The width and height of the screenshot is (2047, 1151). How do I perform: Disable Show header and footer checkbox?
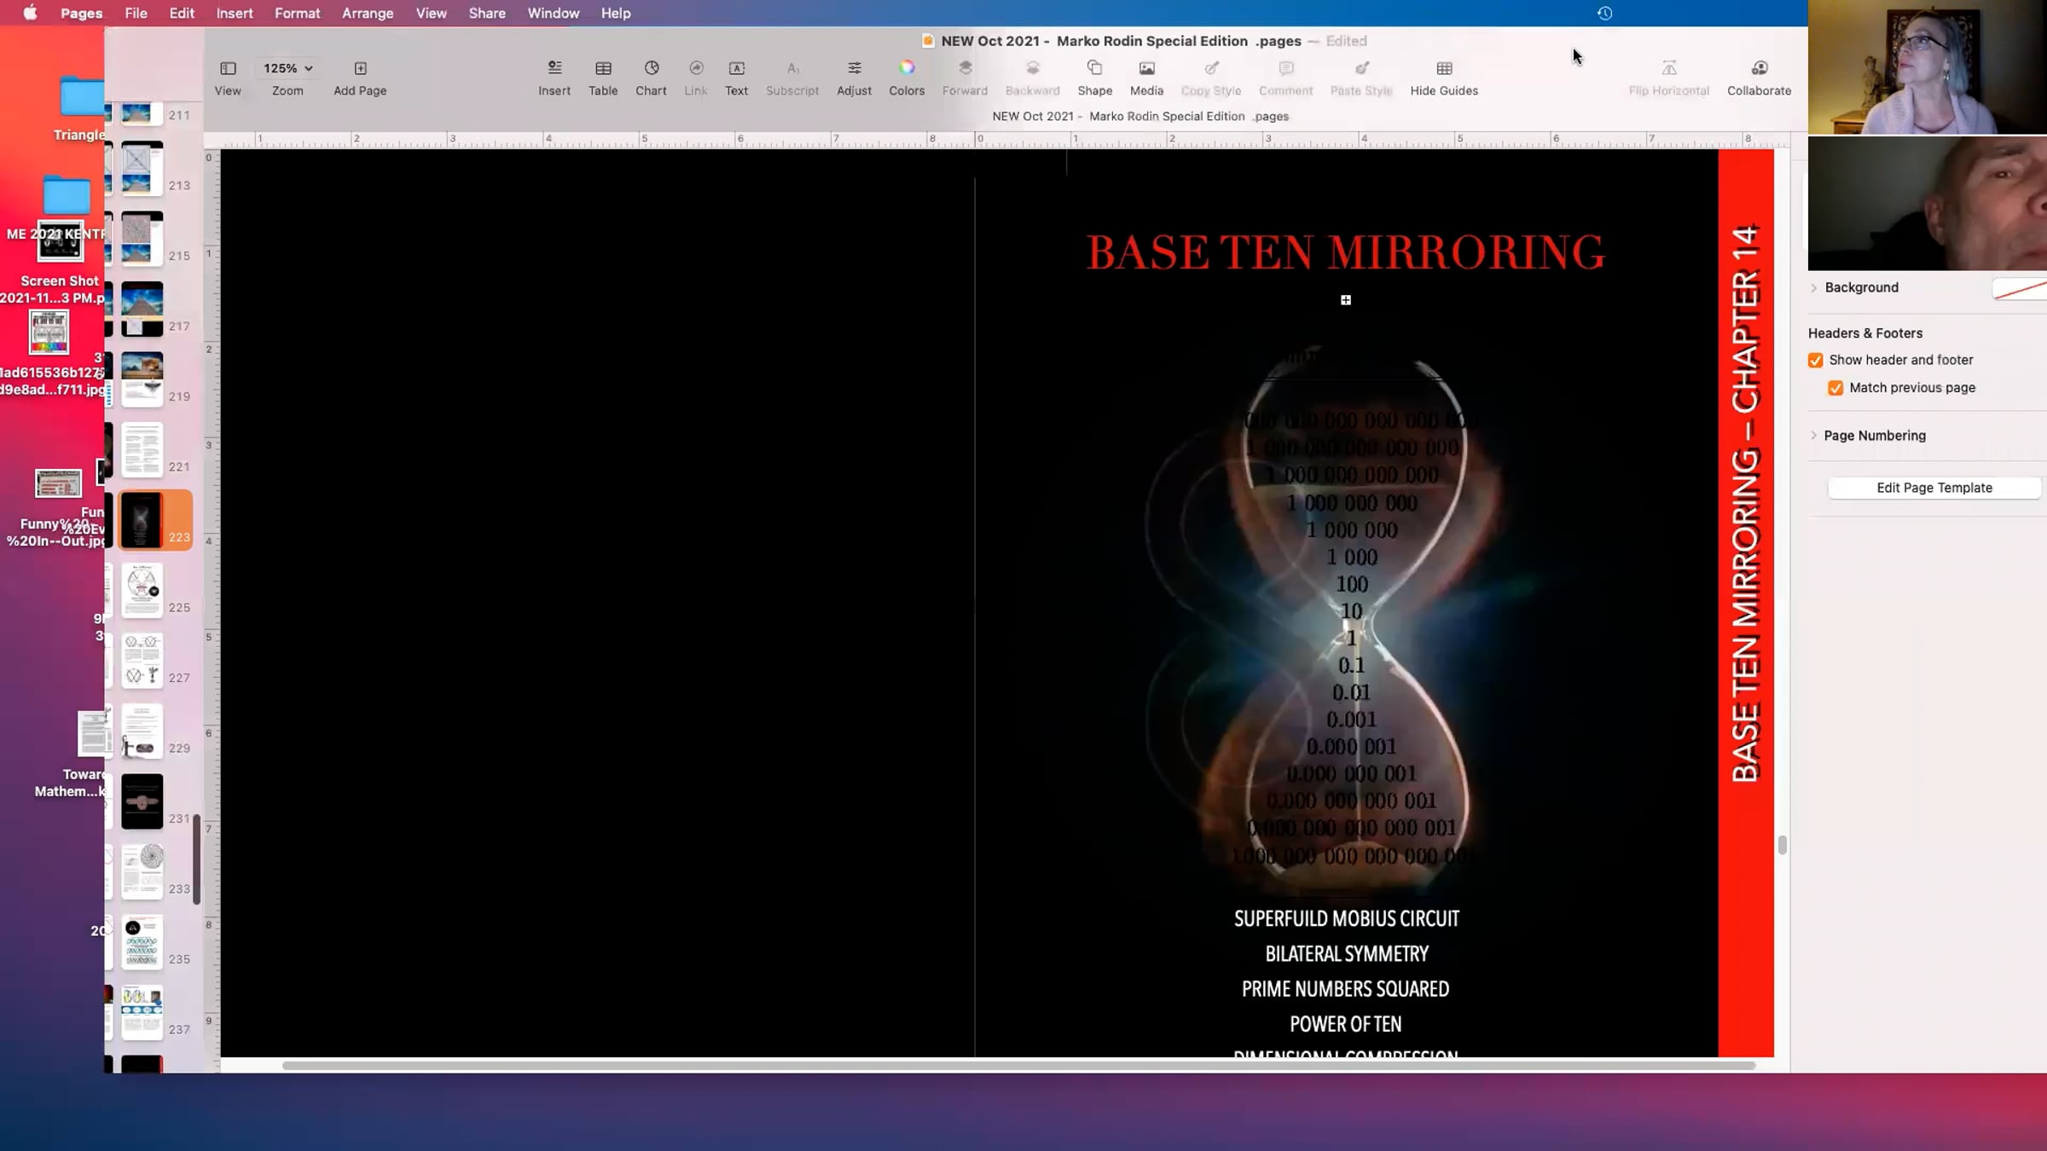point(1816,361)
